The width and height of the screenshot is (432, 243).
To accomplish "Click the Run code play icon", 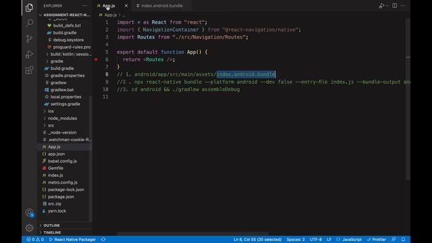I will click(x=381, y=6).
